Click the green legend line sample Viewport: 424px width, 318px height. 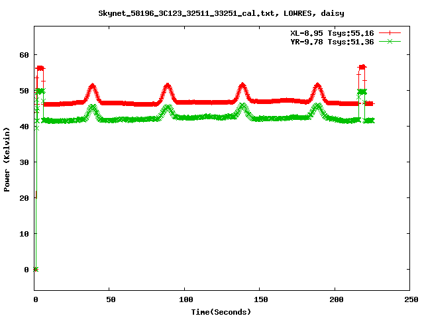[x=390, y=41]
